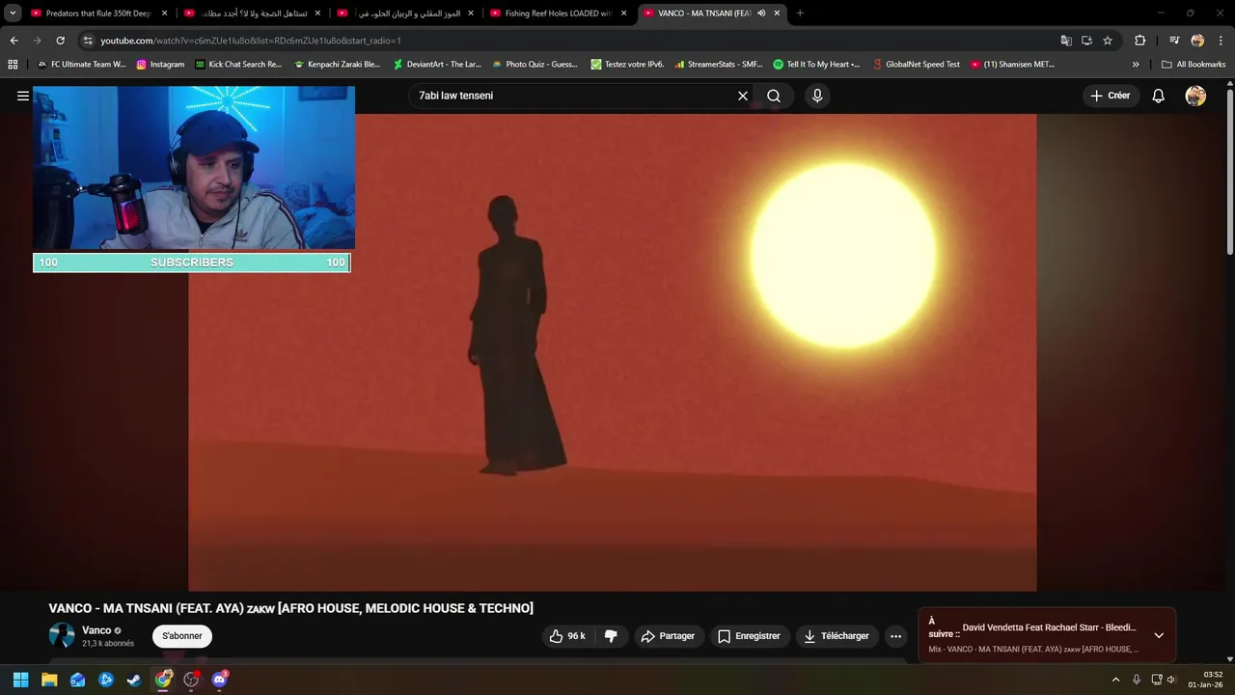Screen dimensions: 1235x695
Task: Show hidden system tray icons
Action: [1116, 680]
